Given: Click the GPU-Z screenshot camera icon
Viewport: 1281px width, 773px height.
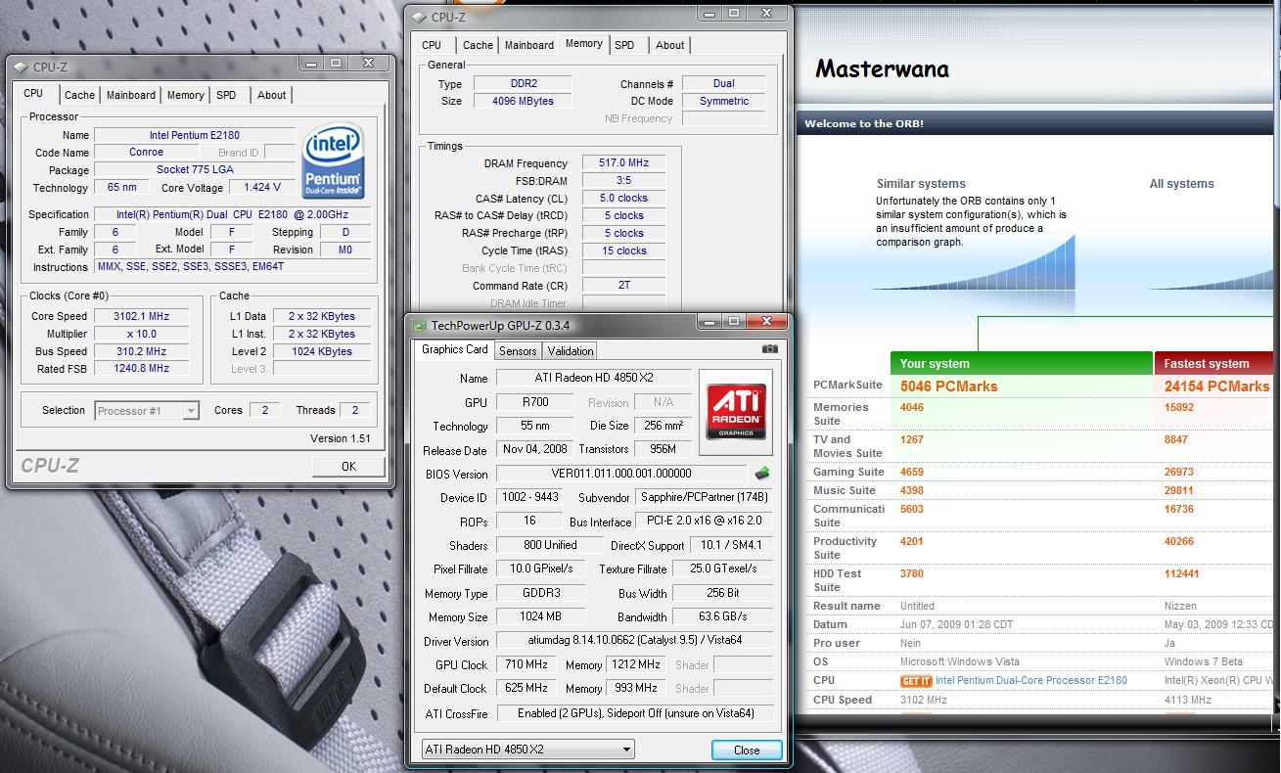Looking at the screenshot, I should (x=770, y=349).
